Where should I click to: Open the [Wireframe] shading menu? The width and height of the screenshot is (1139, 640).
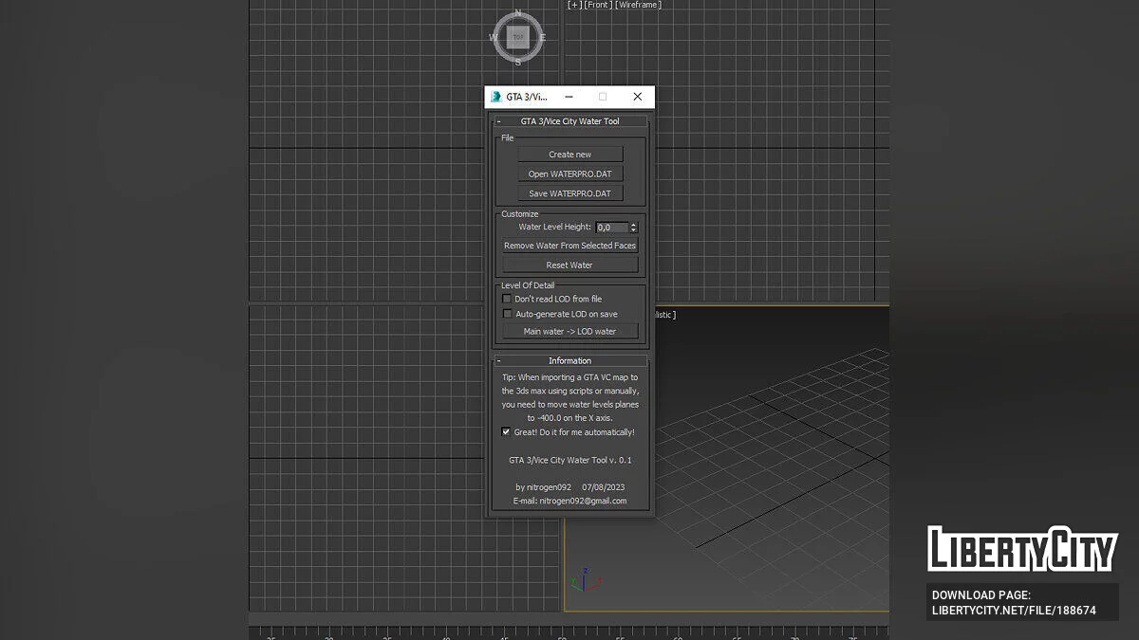coord(639,5)
